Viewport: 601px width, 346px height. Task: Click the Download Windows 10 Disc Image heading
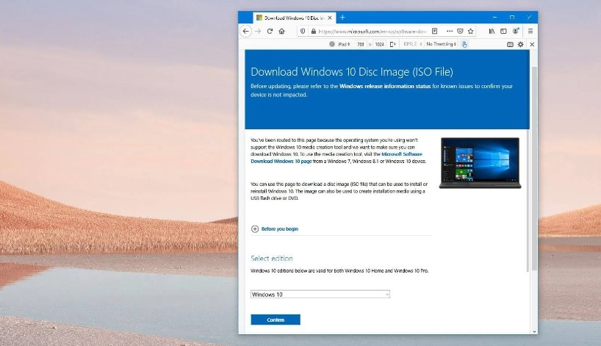pyautogui.click(x=352, y=72)
